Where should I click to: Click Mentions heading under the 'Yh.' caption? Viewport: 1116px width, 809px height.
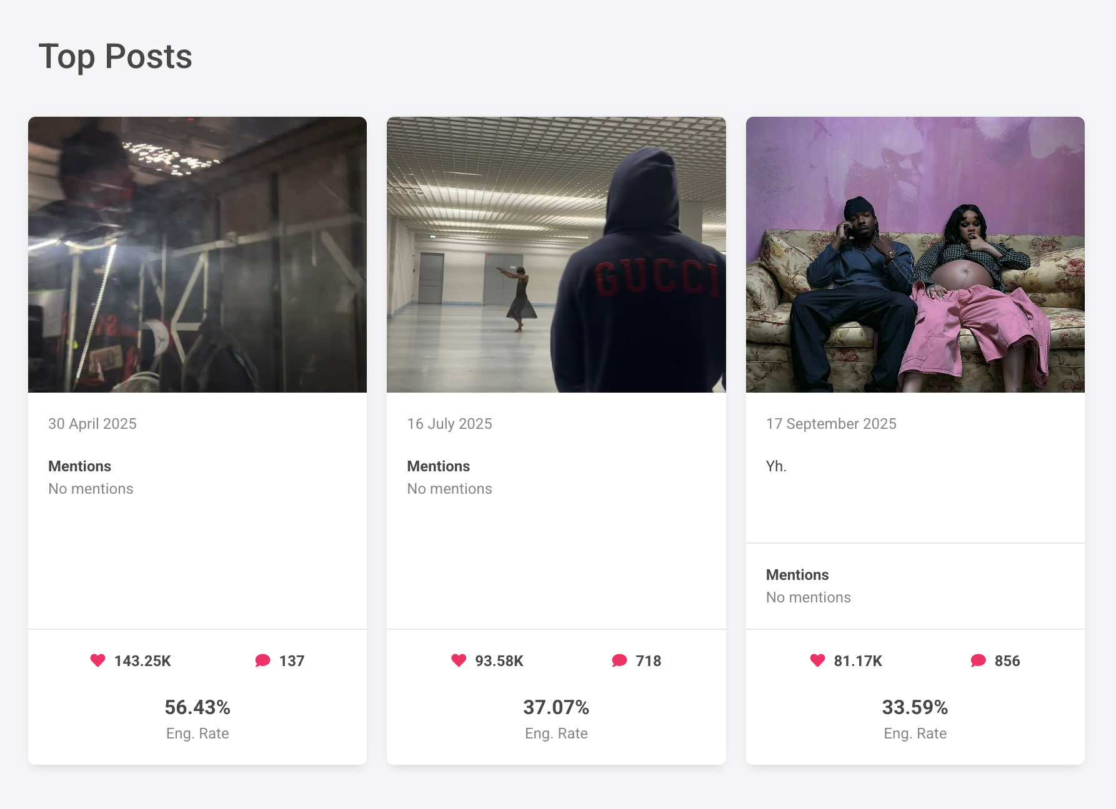click(797, 575)
